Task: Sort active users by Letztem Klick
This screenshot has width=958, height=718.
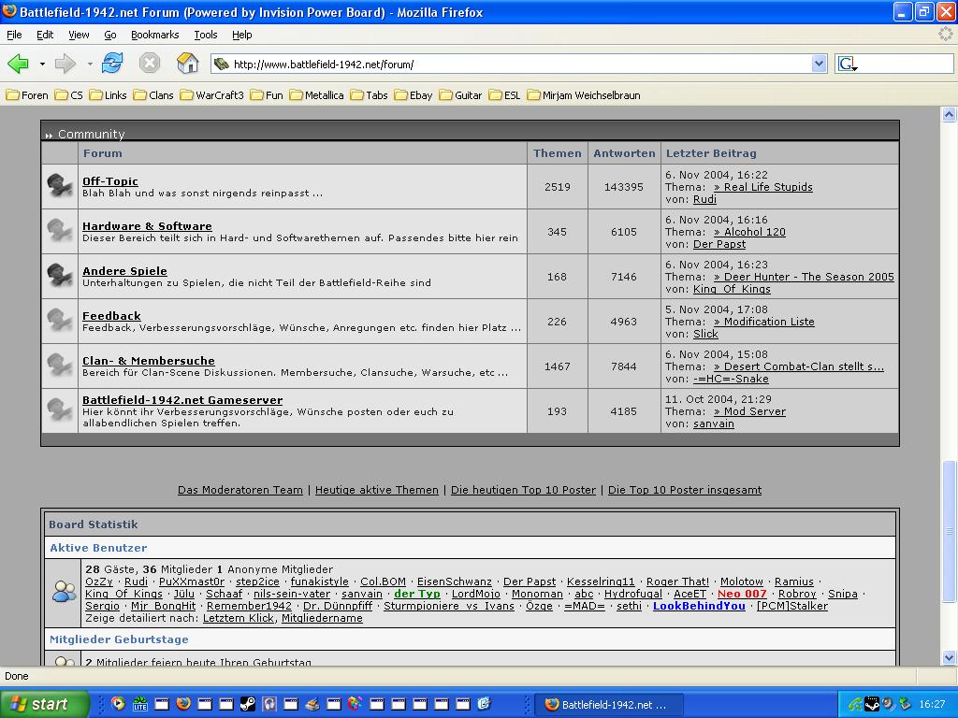Action: [x=239, y=618]
